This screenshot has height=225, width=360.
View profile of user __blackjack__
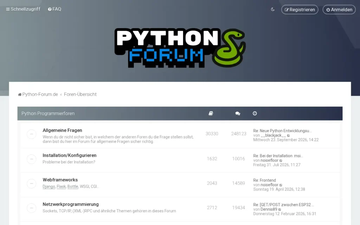[273, 135]
